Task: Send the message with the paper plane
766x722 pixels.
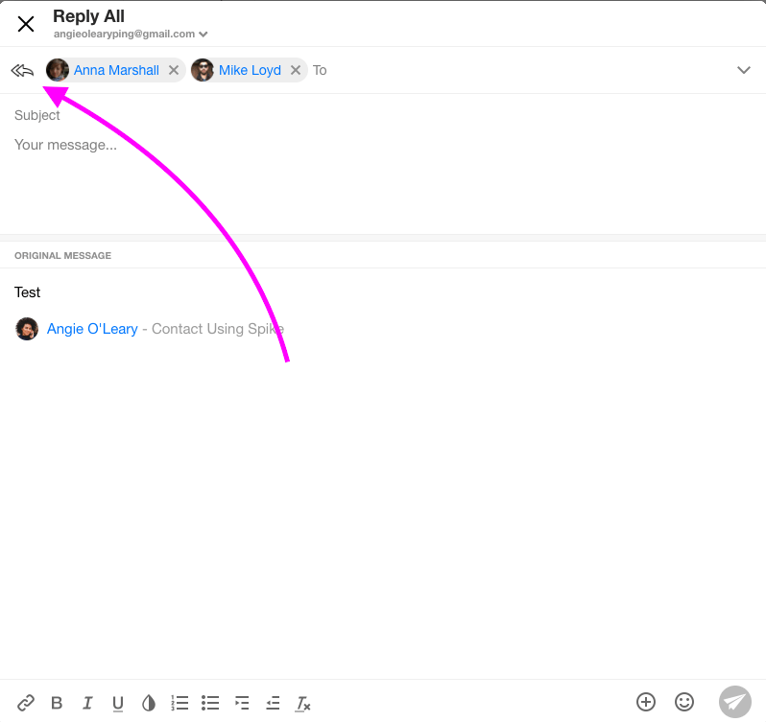Action: pos(734,702)
